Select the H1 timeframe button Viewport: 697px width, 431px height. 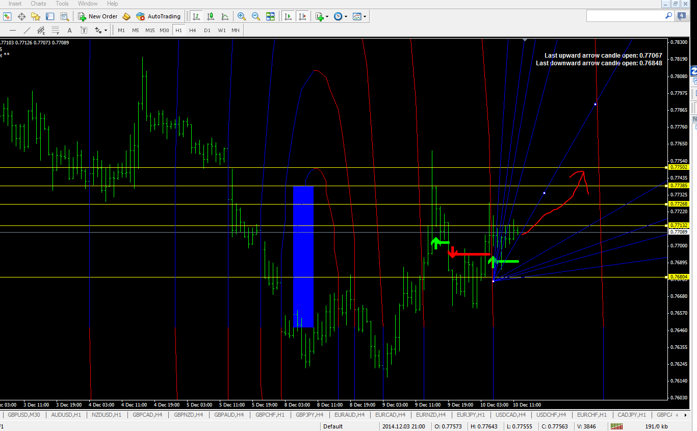(x=178, y=30)
